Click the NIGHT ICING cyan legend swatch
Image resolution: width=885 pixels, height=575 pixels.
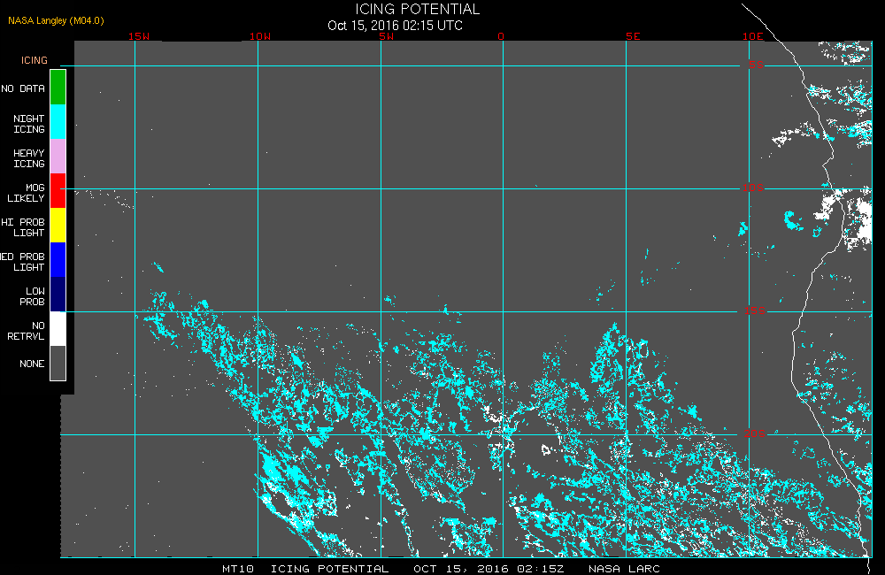point(58,122)
